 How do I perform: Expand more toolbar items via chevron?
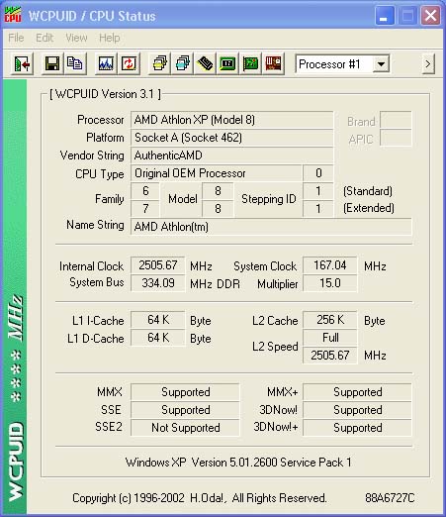pos(428,64)
